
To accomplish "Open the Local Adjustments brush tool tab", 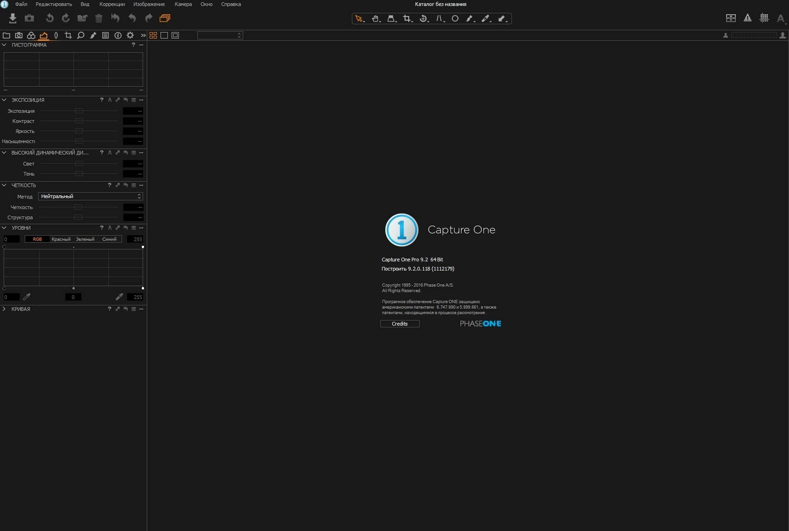I will pyautogui.click(x=93, y=35).
